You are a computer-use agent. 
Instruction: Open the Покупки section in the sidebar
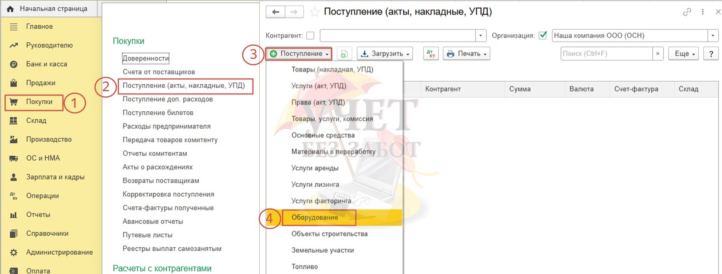(39, 102)
